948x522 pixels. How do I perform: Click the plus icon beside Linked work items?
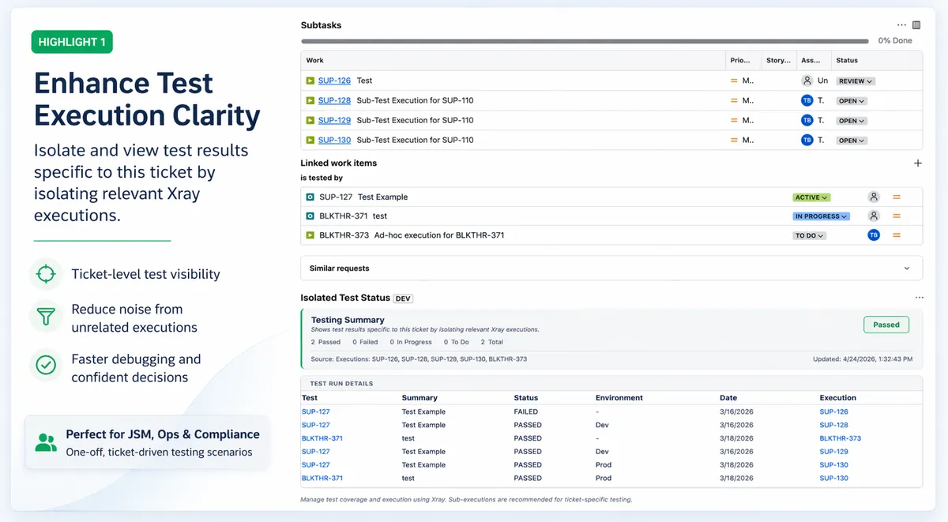point(918,163)
